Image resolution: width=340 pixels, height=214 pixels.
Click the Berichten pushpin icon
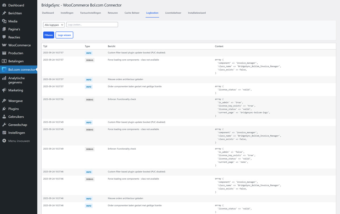[x=4, y=13]
